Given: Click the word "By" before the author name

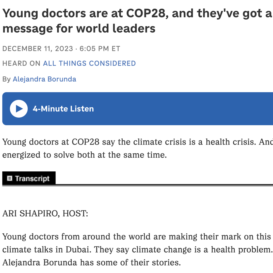Looking at the screenshot, I should (x=6, y=79).
